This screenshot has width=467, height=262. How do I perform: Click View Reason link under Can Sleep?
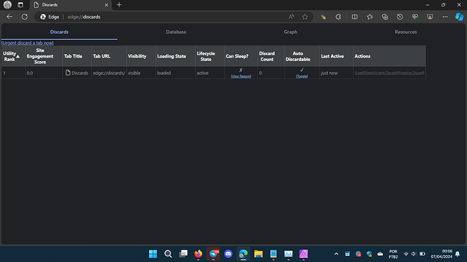241,77
